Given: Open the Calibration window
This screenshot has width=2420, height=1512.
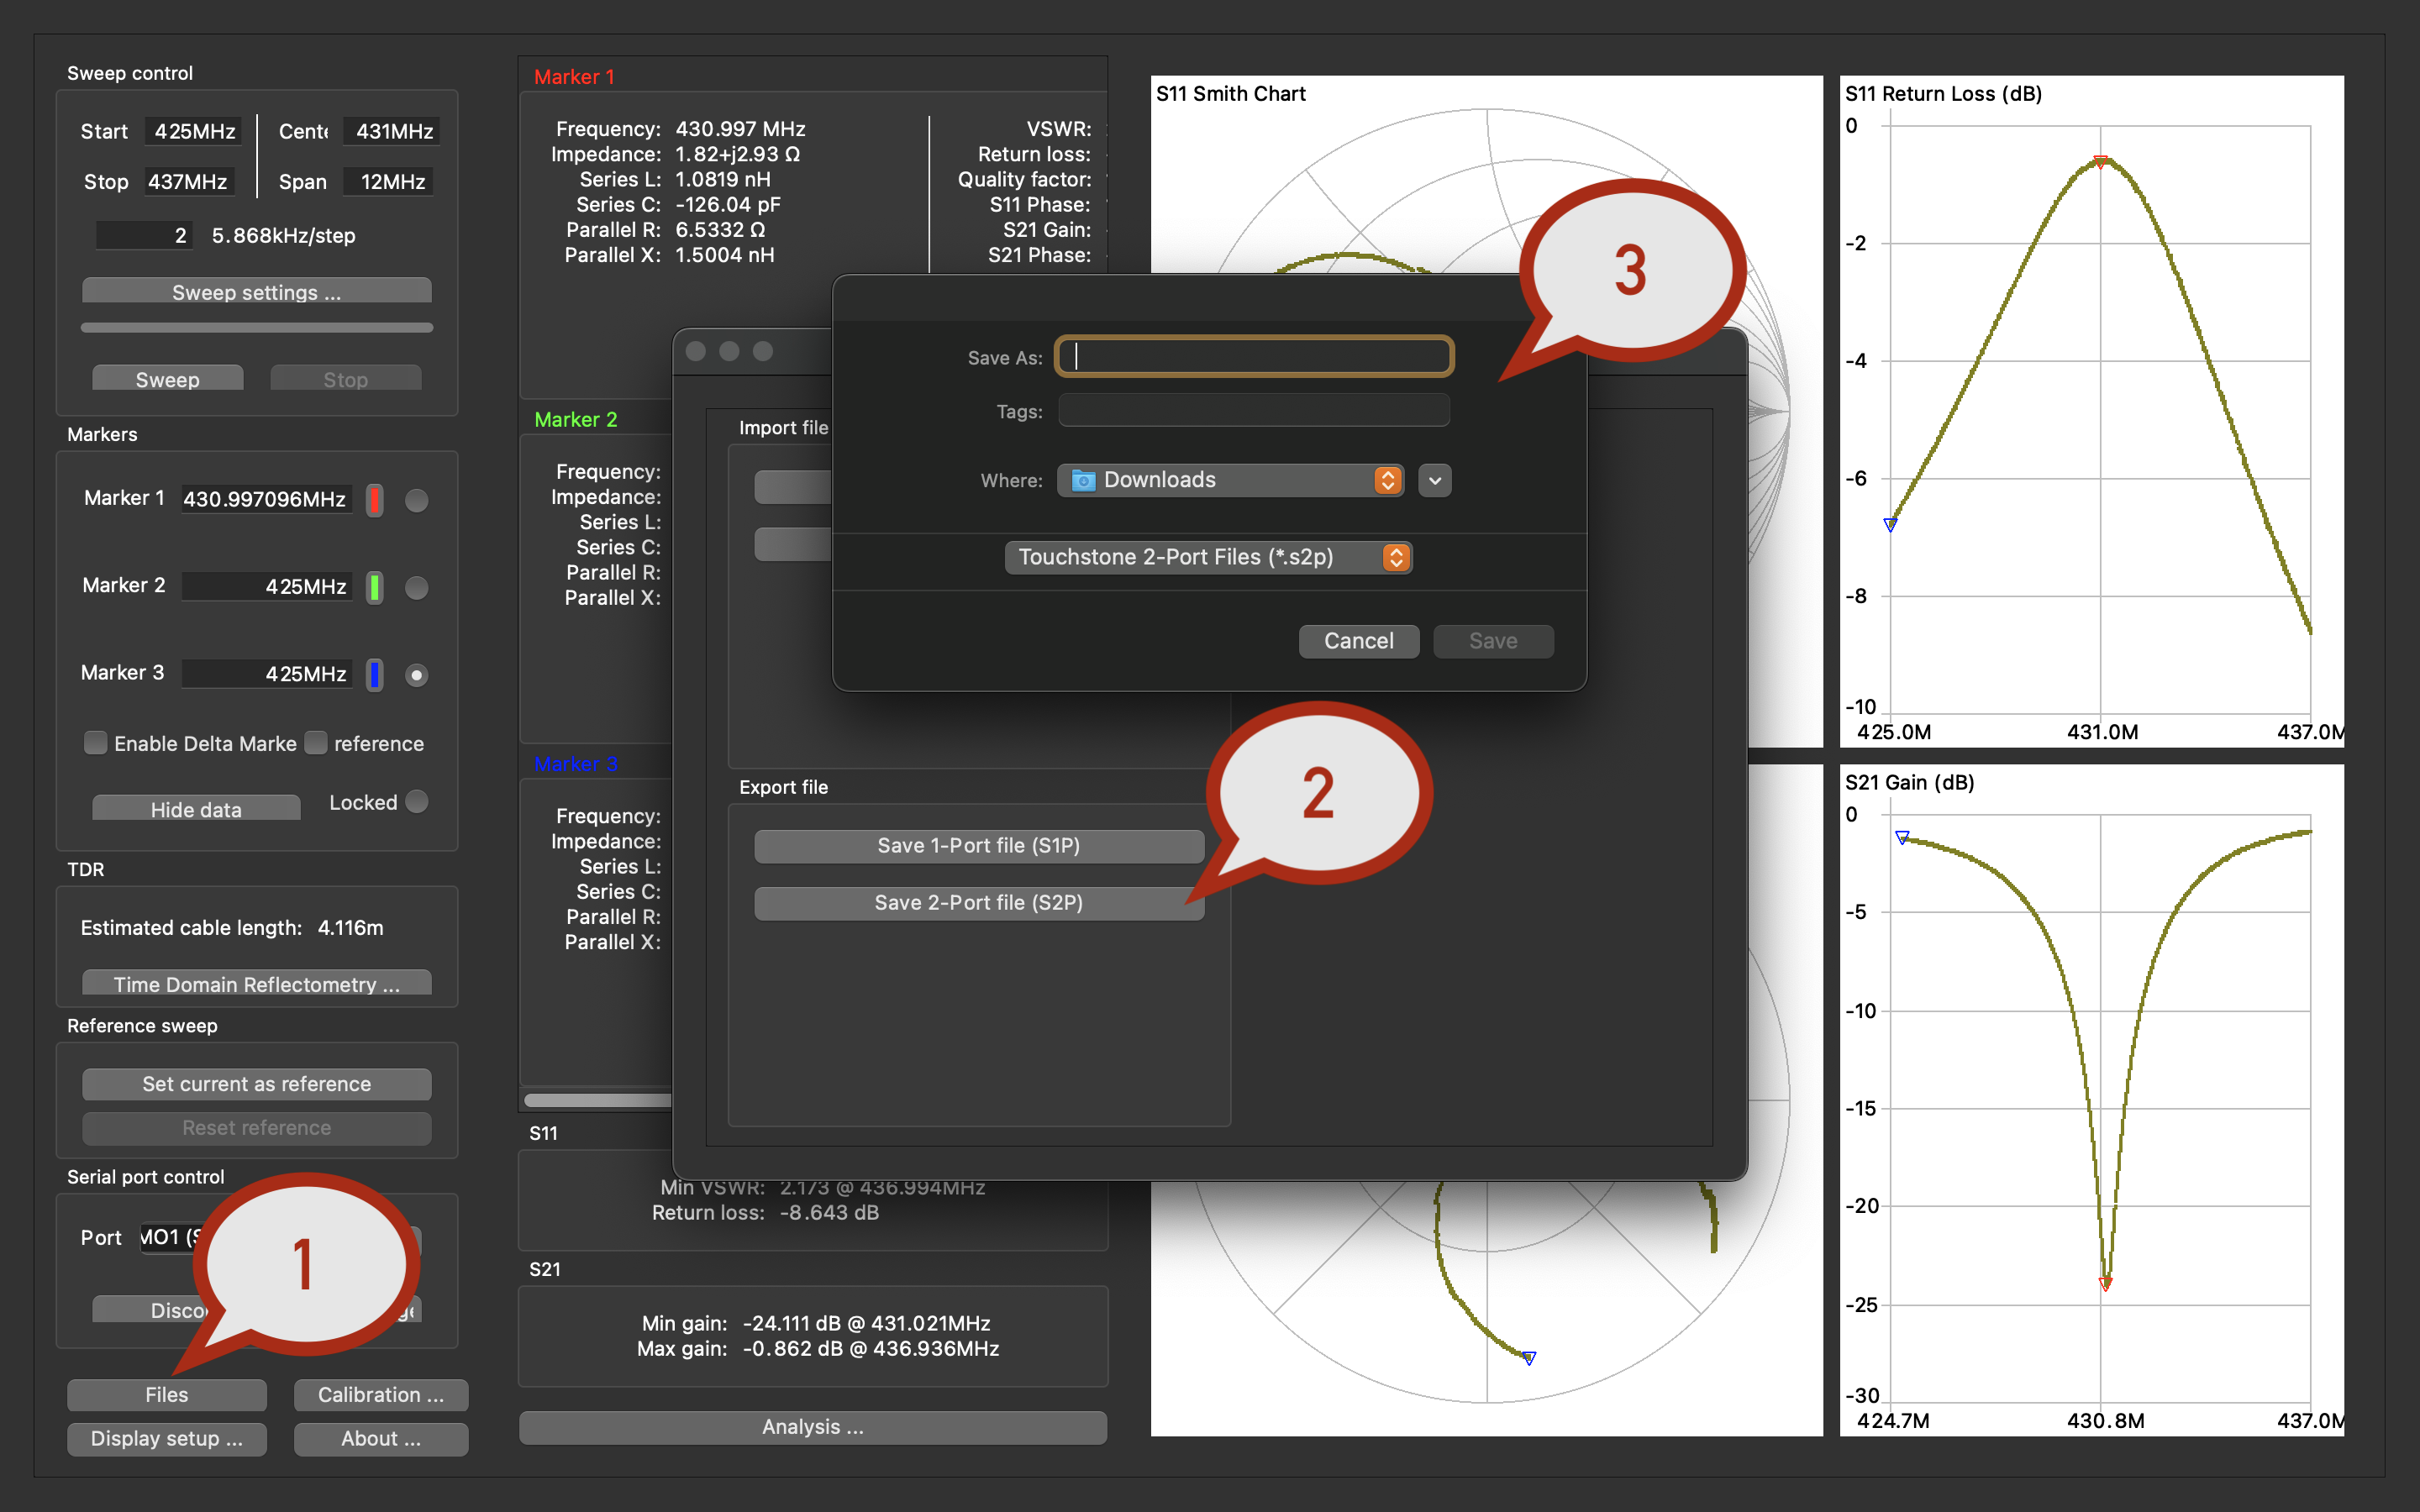Looking at the screenshot, I should click(380, 1394).
